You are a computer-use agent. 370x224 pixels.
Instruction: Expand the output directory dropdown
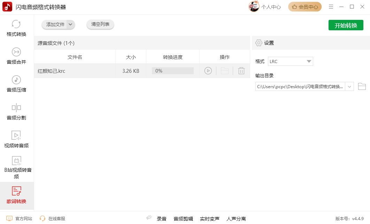[349, 86]
